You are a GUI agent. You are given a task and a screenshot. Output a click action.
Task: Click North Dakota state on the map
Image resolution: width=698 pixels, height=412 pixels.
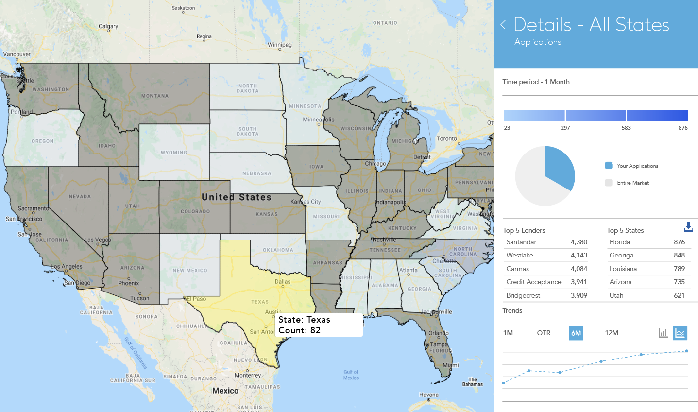(247, 87)
